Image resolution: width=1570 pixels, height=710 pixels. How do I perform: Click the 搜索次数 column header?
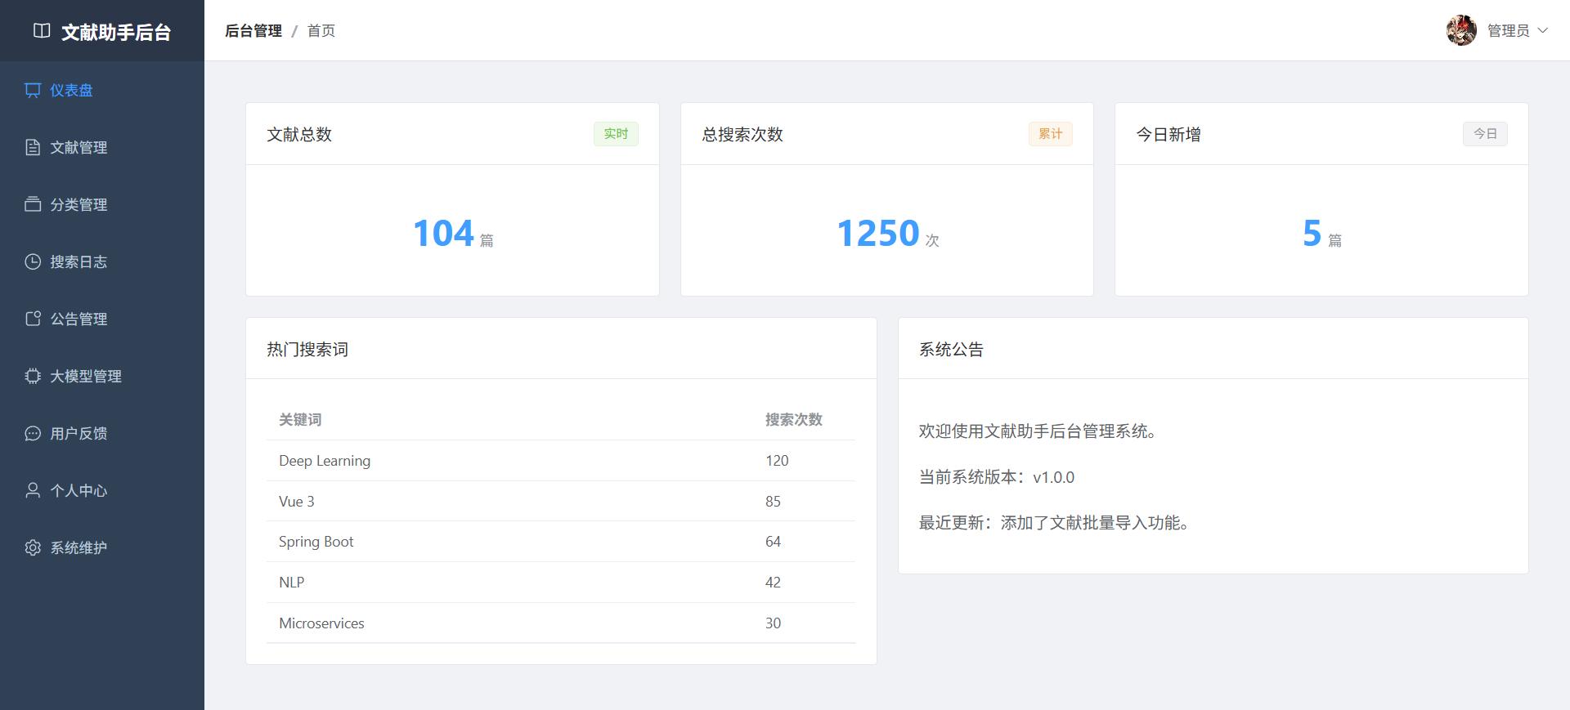point(793,420)
